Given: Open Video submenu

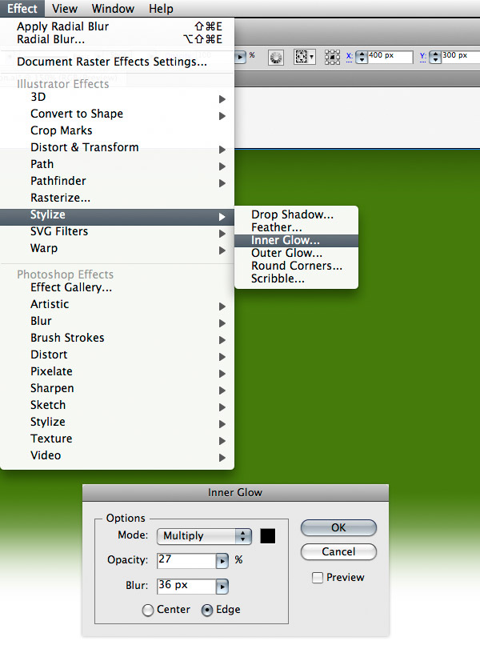Looking at the screenshot, I should click(117, 455).
